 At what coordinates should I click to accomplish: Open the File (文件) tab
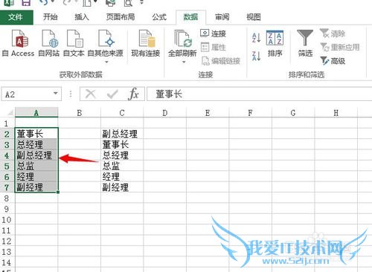(x=16, y=17)
